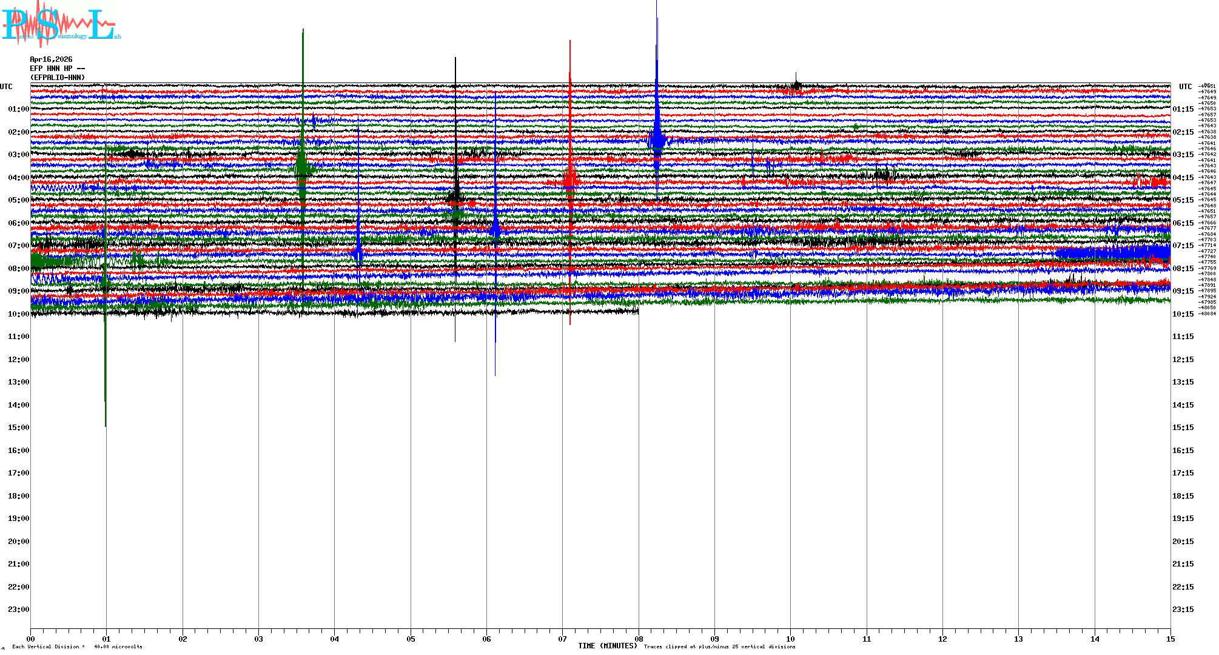Viewport: 1219px width, 655px height.
Task: Click the 10:00 hour label on left axis
Action: 18,314
